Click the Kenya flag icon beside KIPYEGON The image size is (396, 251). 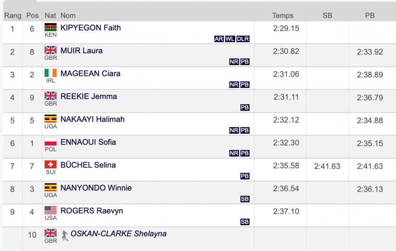coord(51,27)
